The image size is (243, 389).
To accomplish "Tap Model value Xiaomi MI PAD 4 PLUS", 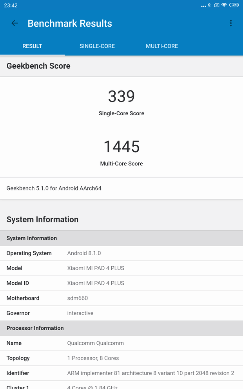I will pyautogui.click(x=96, y=268).
